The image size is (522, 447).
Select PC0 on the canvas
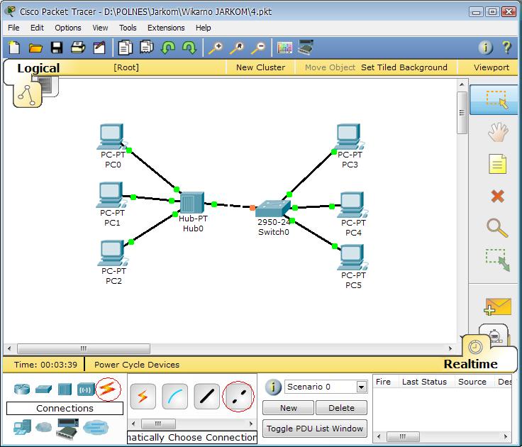(112, 136)
